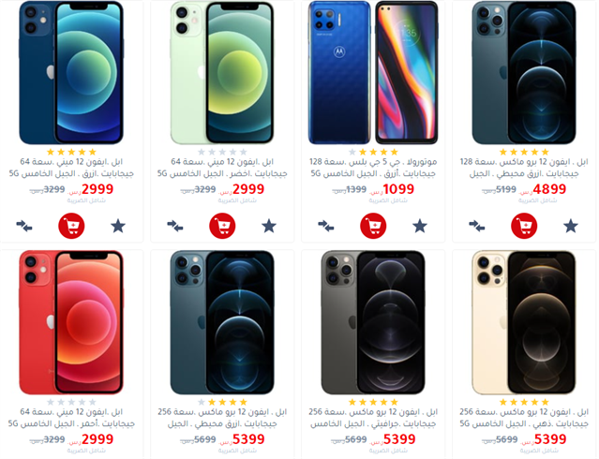Open the red iPhone 12 mini 64GB title

click(x=71, y=418)
